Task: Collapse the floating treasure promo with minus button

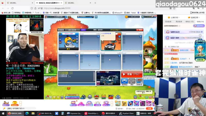Action: (200, 36)
